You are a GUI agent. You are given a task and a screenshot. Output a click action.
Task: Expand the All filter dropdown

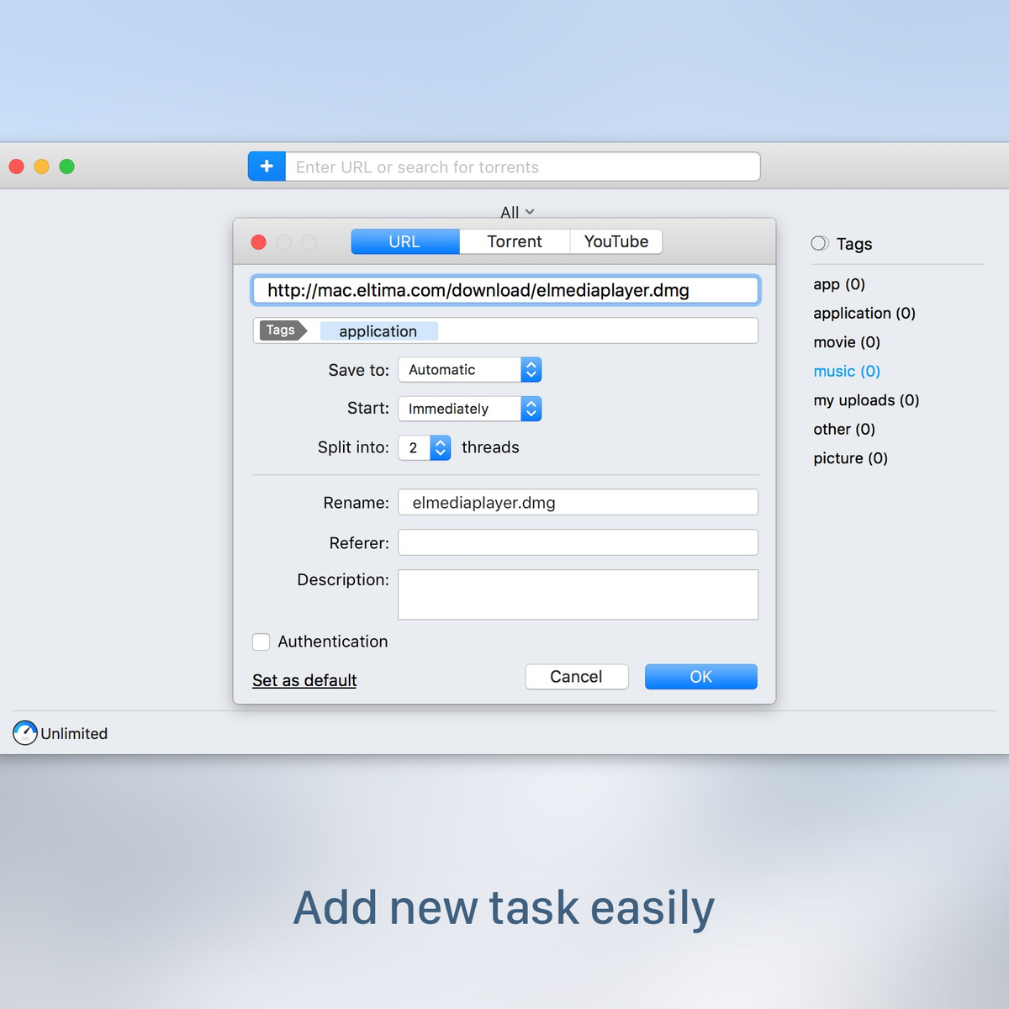pyautogui.click(x=516, y=212)
